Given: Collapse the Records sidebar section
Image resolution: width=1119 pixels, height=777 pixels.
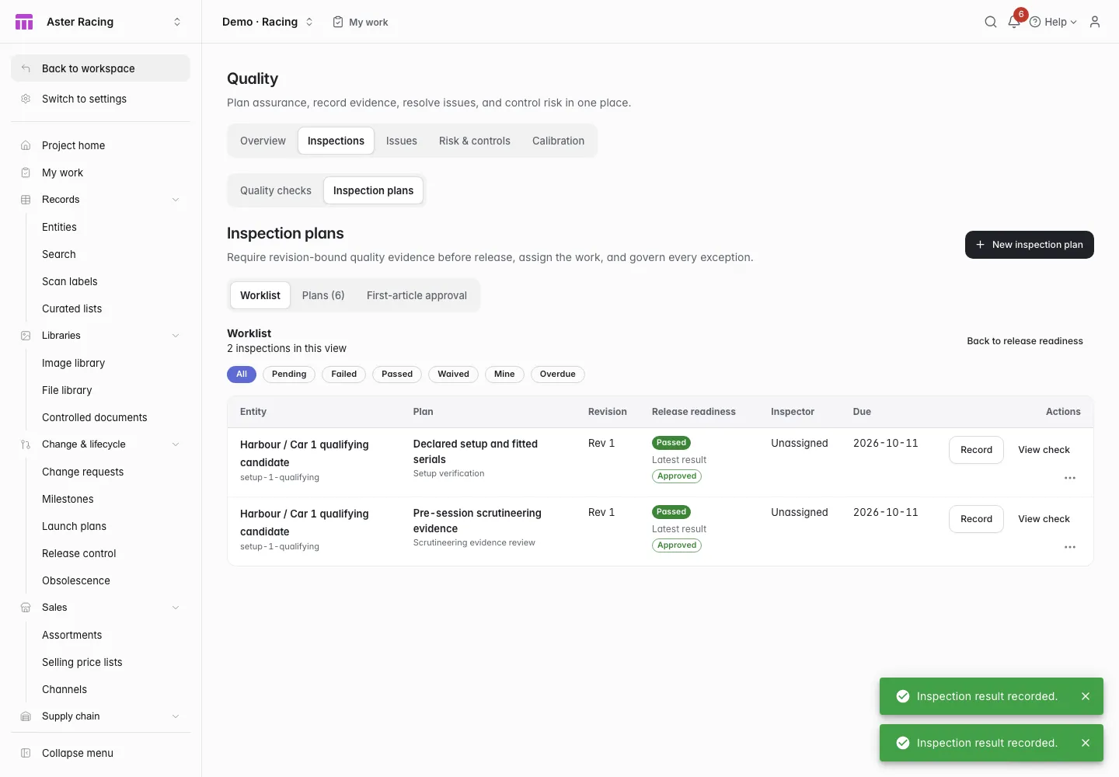Looking at the screenshot, I should click(176, 200).
